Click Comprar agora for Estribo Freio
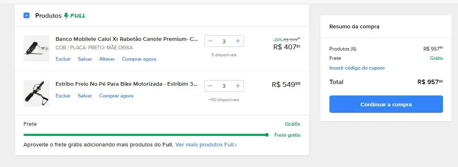 (116, 96)
